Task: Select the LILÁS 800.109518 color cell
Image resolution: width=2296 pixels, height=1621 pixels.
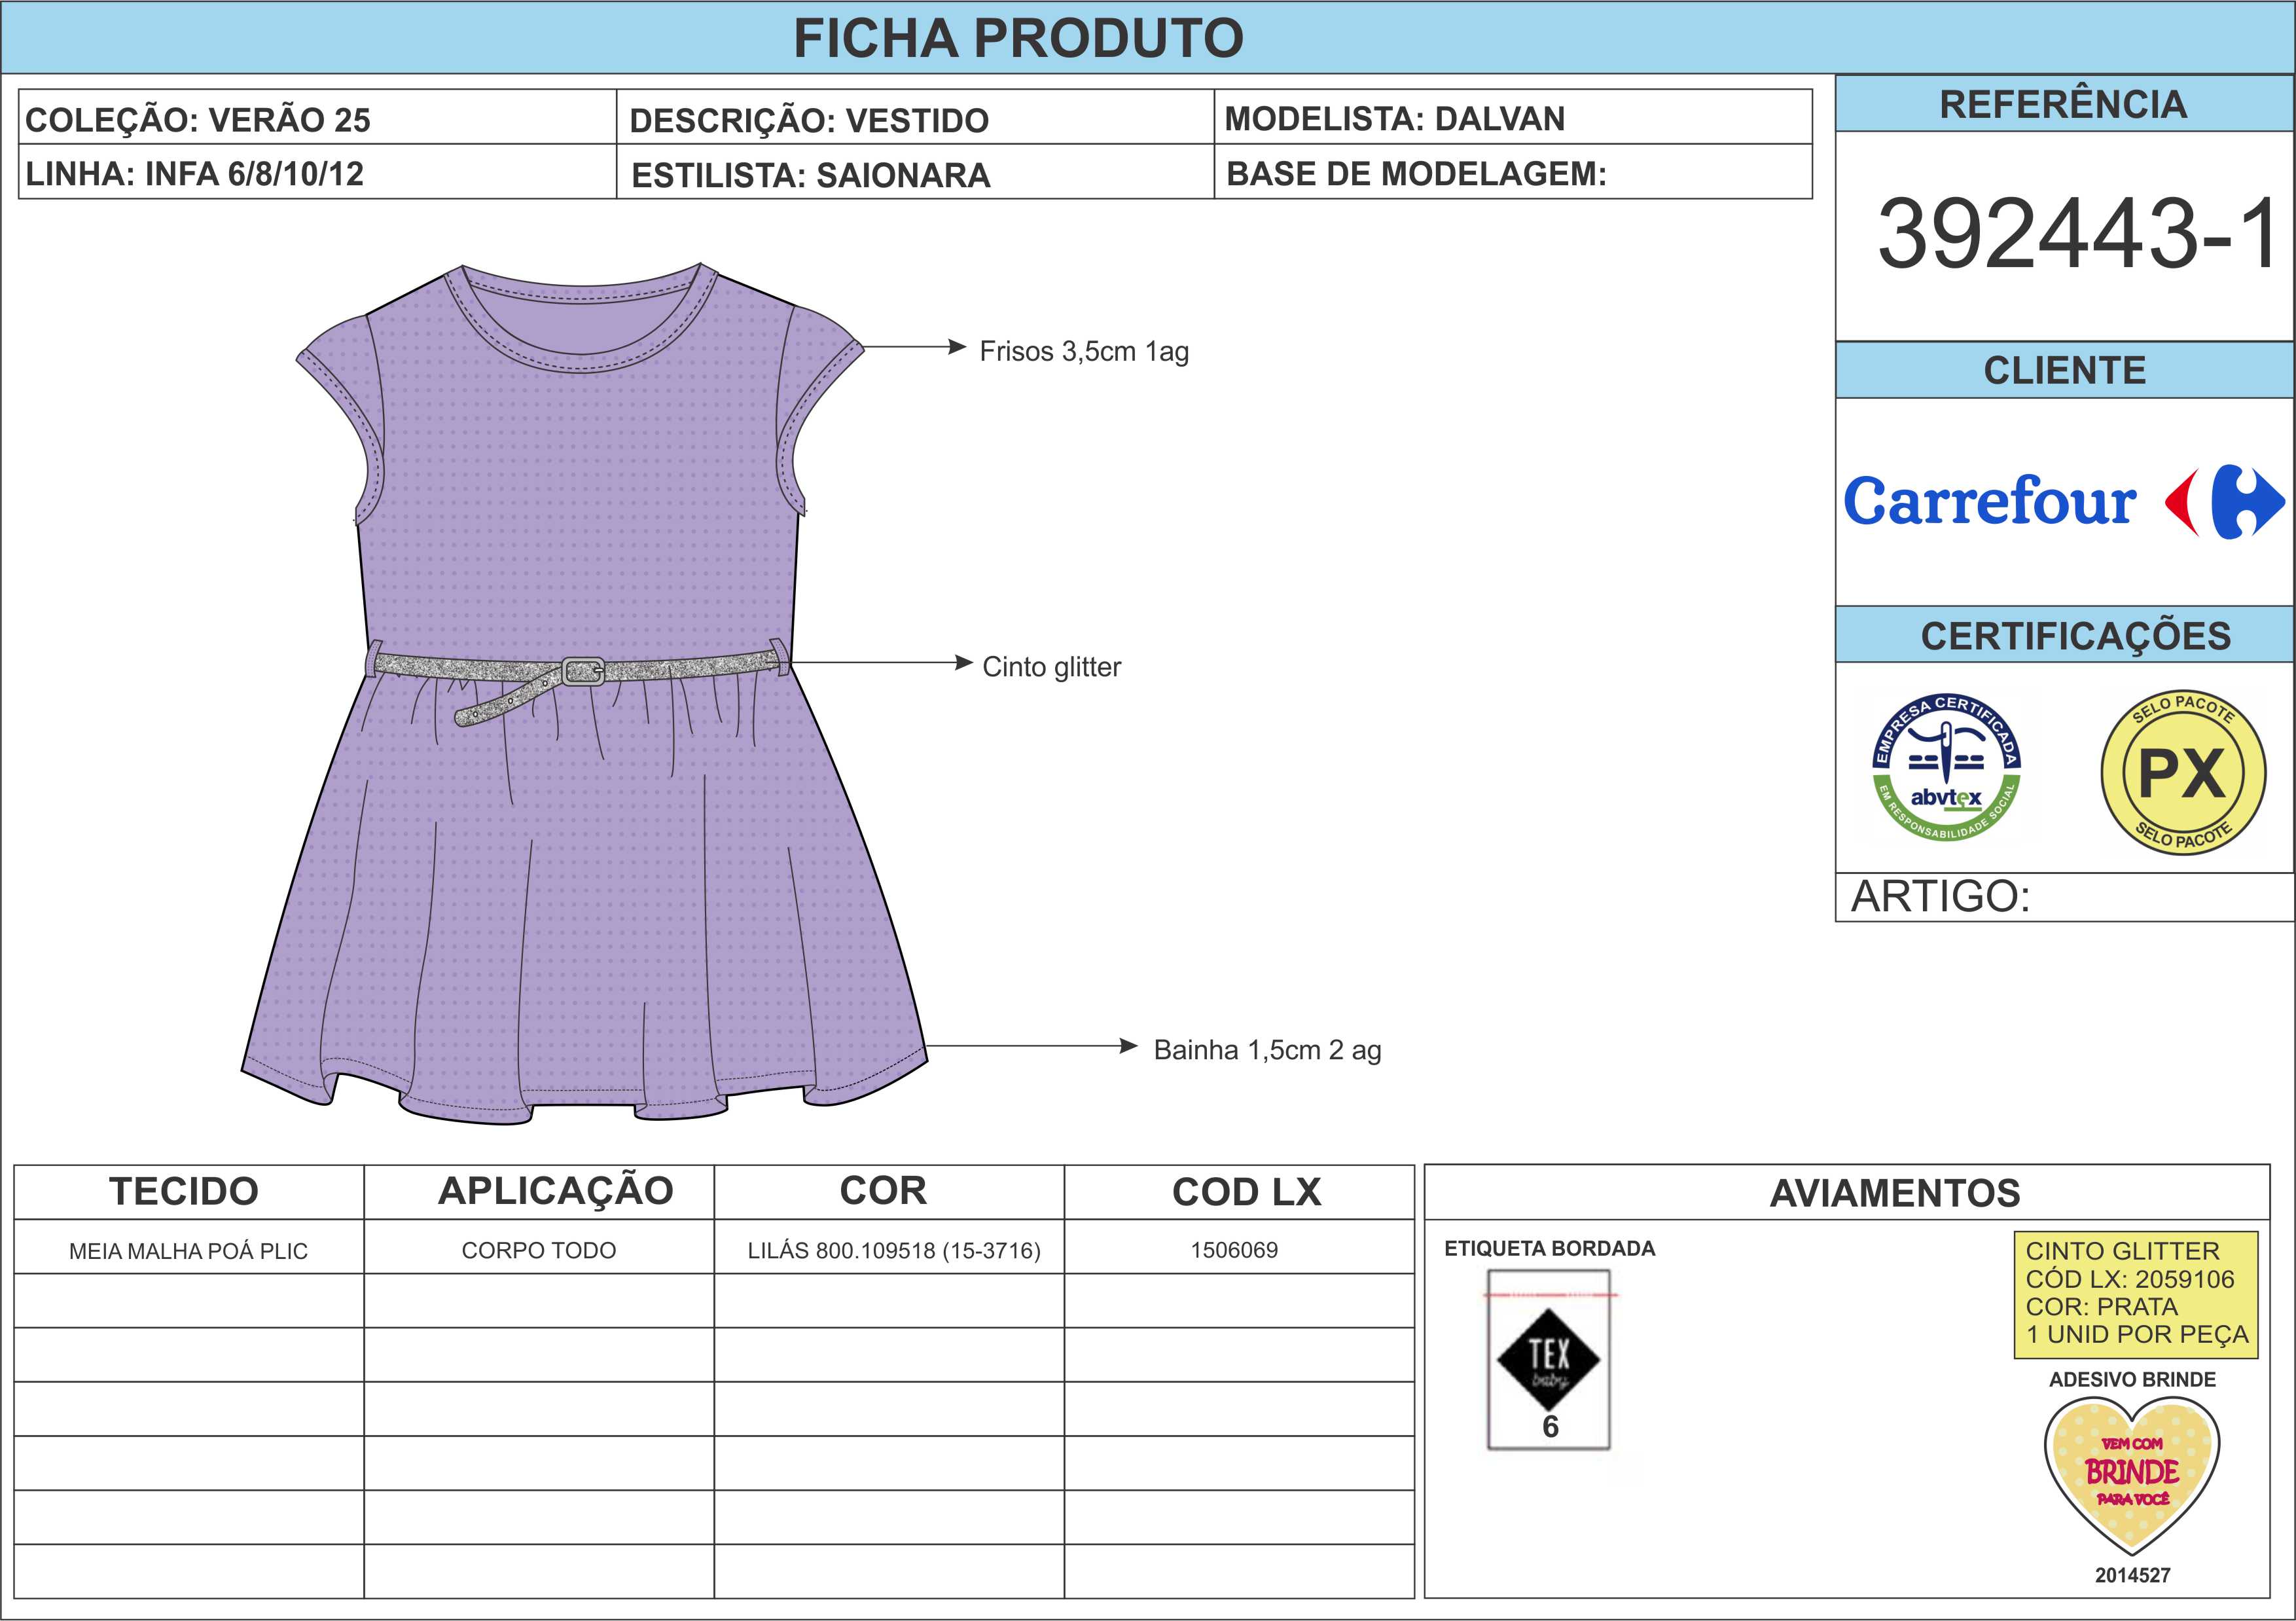Action: tap(893, 1250)
